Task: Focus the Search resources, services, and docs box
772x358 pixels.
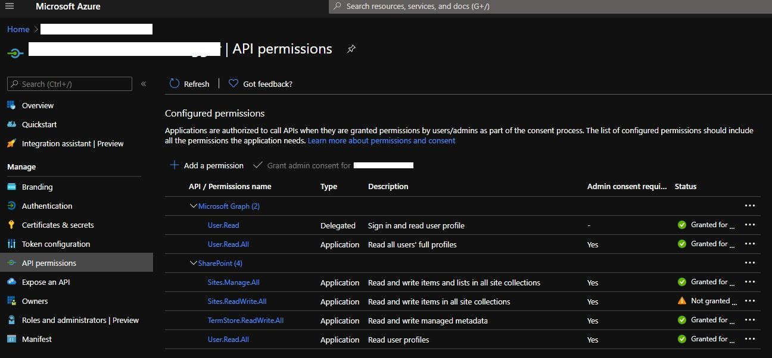Action: coord(550,7)
